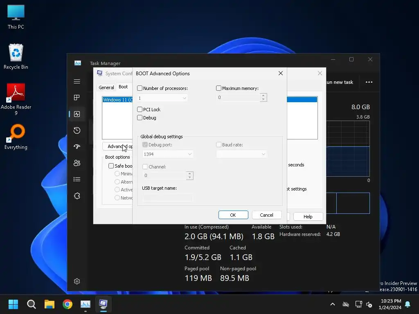
Task: Open Users icon in Task Manager sidebar
Action: click(77, 163)
